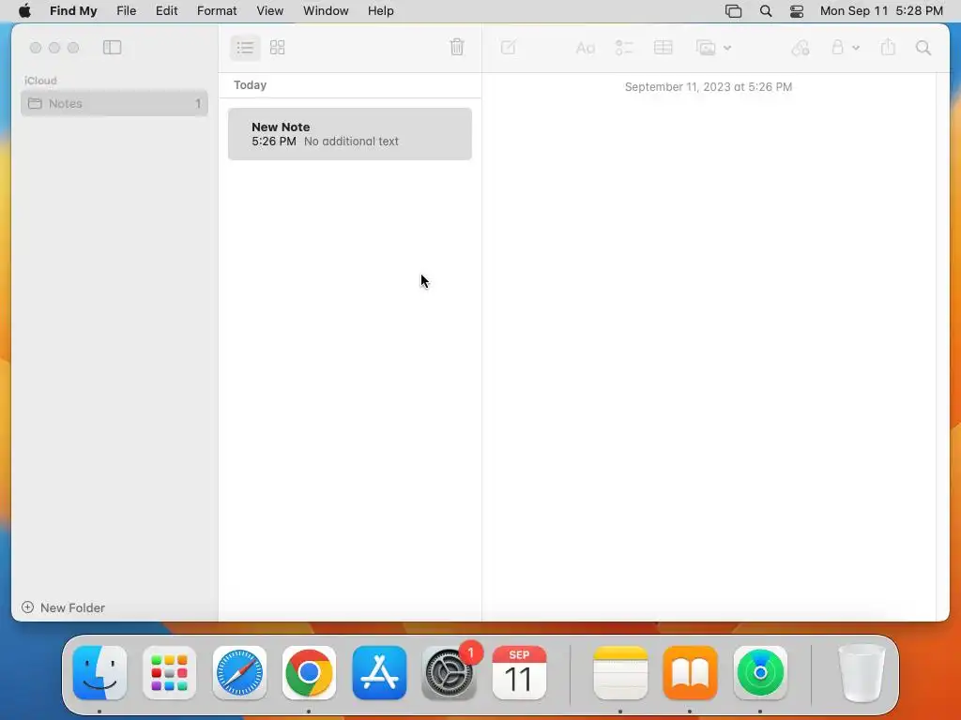Click the red close window button
Viewport: 961px width, 720px height.
[36, 47]
